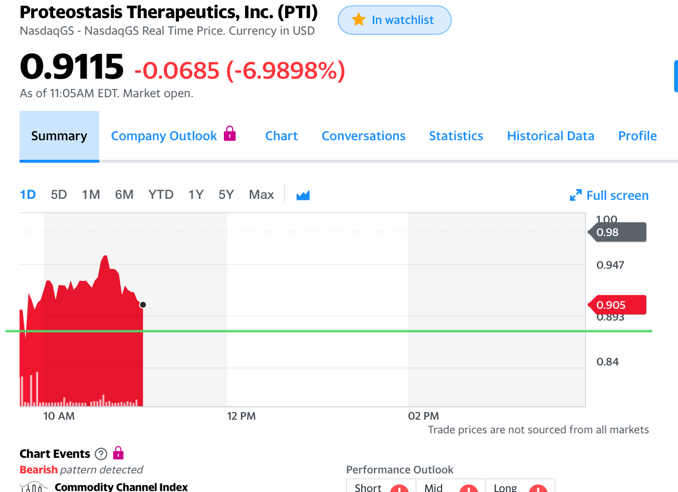The width and height of the screenshot is (678, 492).
Task: Select the YTD chart range
Action: point(161,195)
